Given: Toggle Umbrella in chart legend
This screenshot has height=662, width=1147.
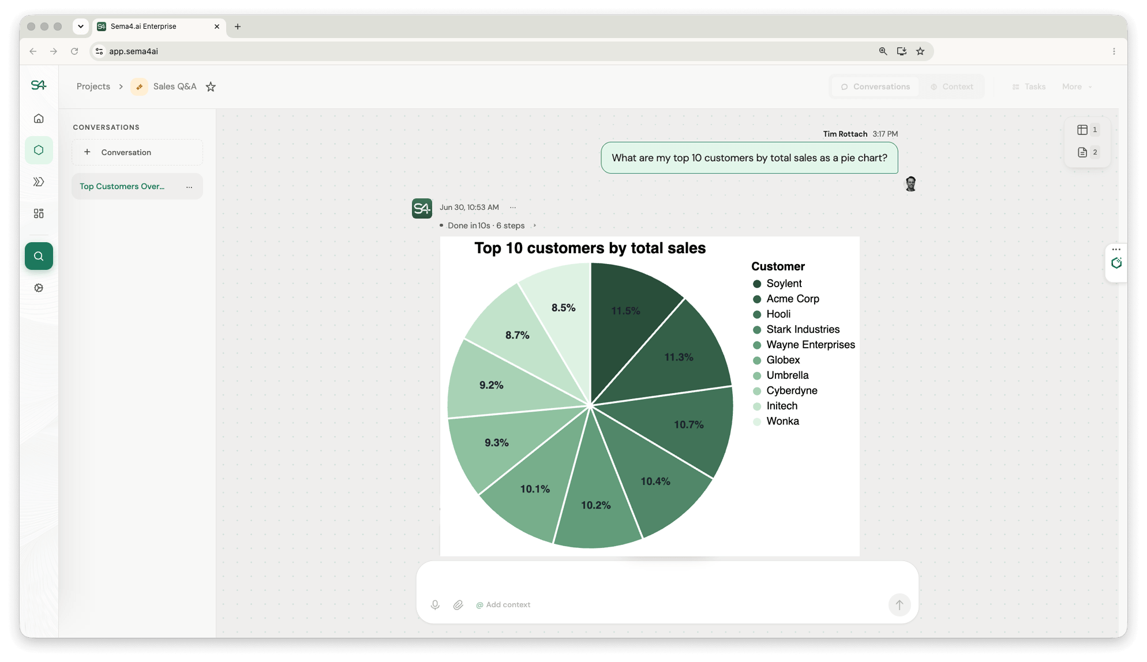Looking at the screenshot, I should coord(780,375).
